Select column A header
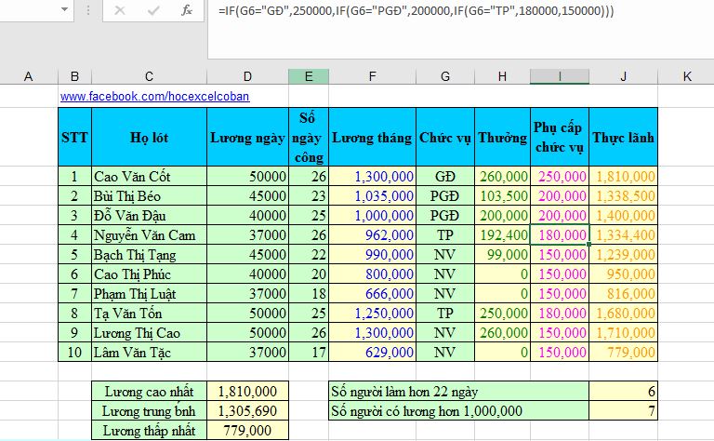The width and height of the screenshot is (714, 441). click(28, 76)
